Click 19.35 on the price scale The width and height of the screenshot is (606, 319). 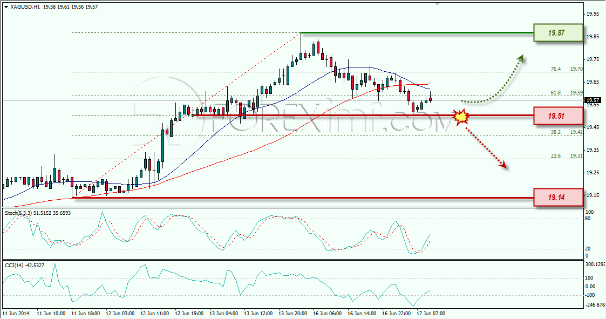tap(593, 150)
